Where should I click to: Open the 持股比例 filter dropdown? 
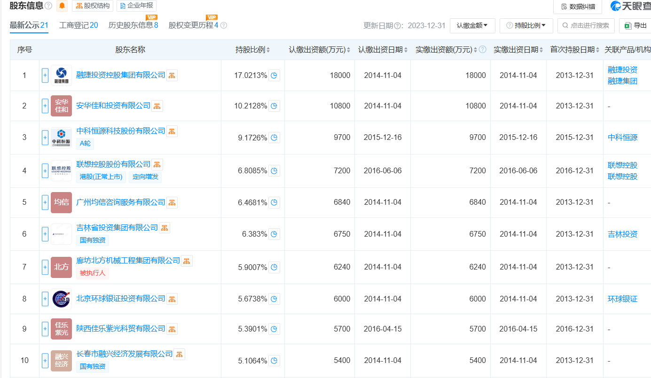(x=526, y=26)
